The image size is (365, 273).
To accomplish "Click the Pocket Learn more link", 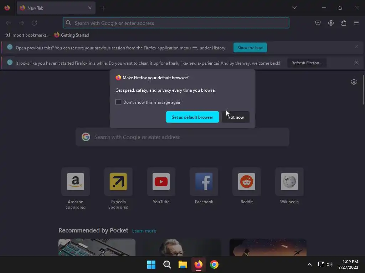I will click(x=144, y=231).
